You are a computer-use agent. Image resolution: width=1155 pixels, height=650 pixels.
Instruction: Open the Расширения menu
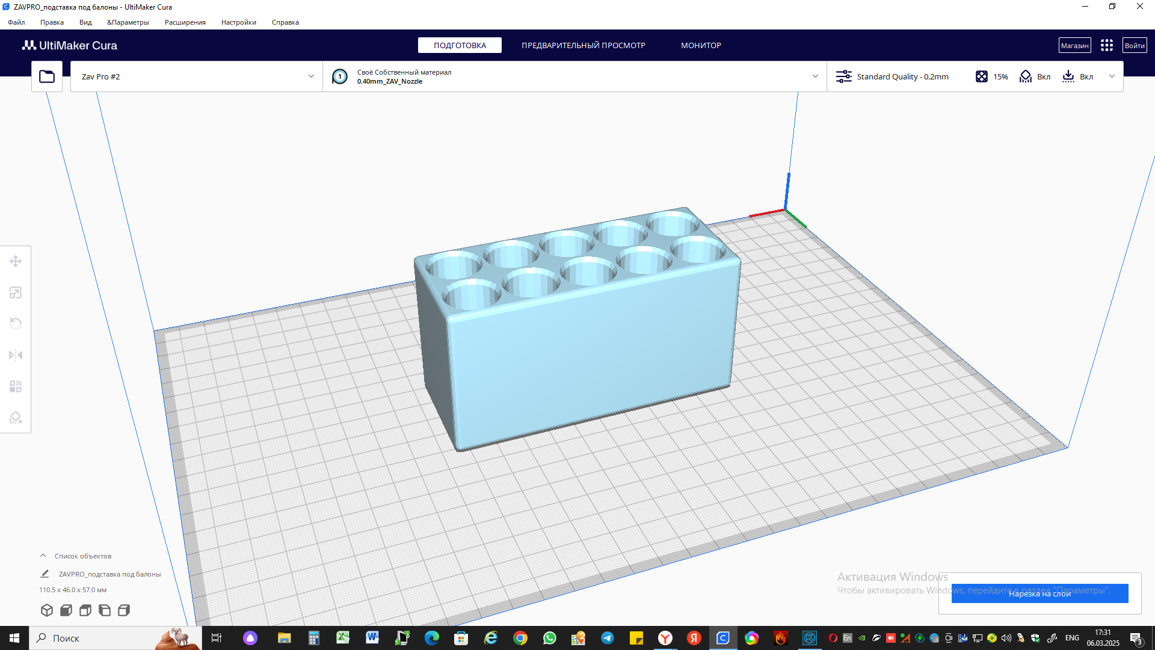coord(185,22)
